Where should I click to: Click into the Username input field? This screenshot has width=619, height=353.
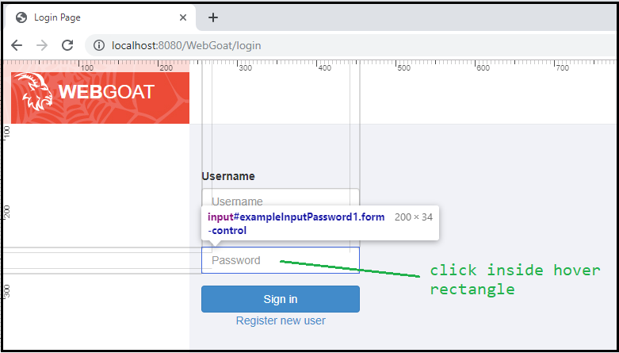(x=281, y=198)
